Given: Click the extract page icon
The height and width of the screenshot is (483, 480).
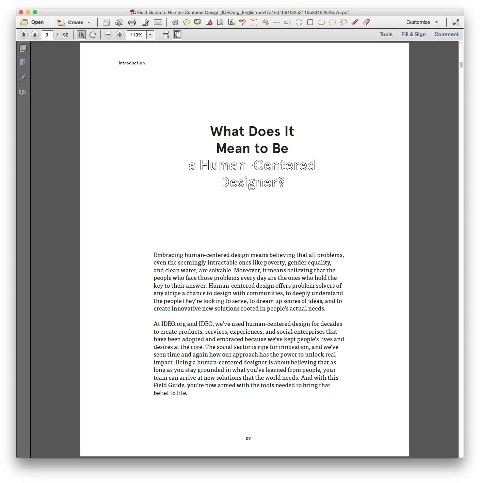Looking at the screenshot, I should [x=231, y=22].
